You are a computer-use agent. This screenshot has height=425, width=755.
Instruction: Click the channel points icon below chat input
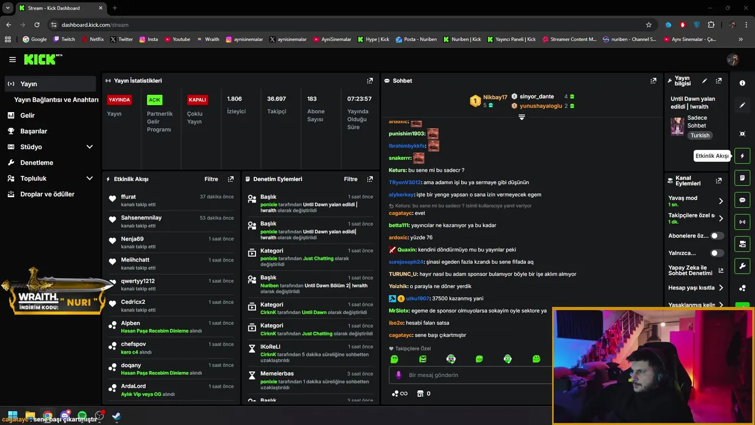395,394
